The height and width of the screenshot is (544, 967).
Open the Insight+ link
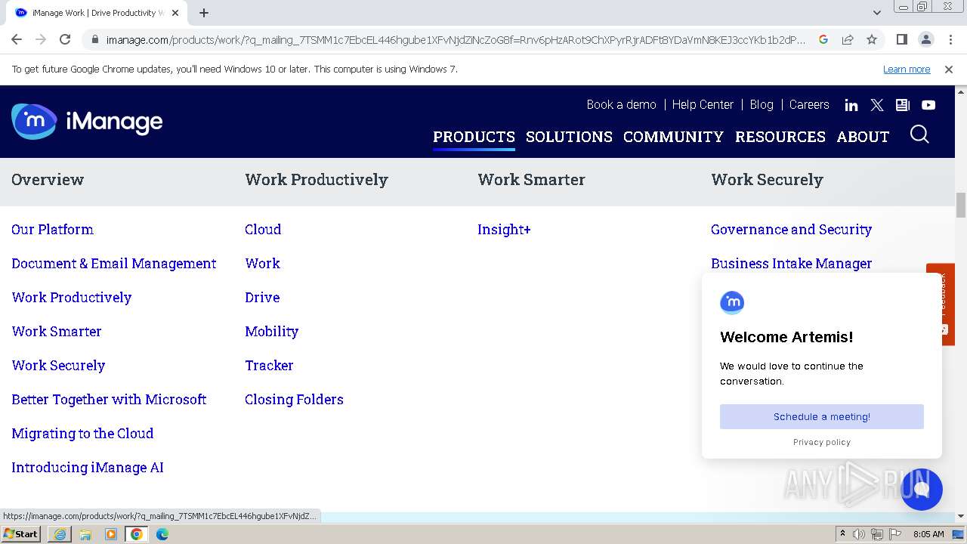tap(504, 230)
